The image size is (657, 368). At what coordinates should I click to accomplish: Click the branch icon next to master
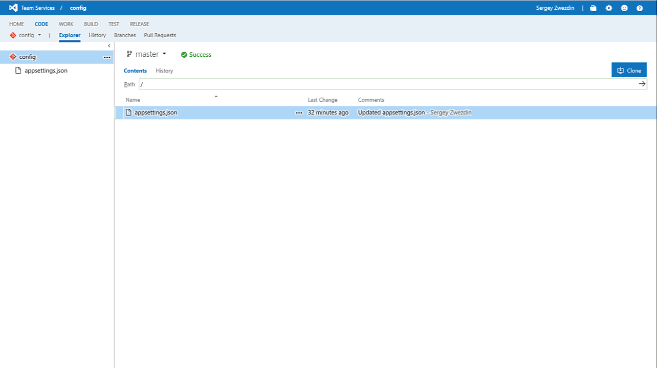129,54
